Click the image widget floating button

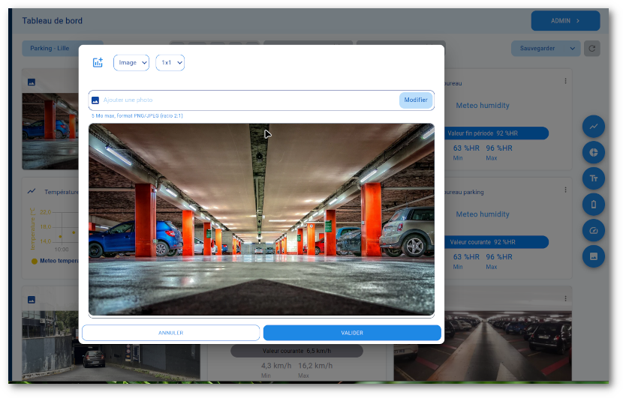coord(593,256)
